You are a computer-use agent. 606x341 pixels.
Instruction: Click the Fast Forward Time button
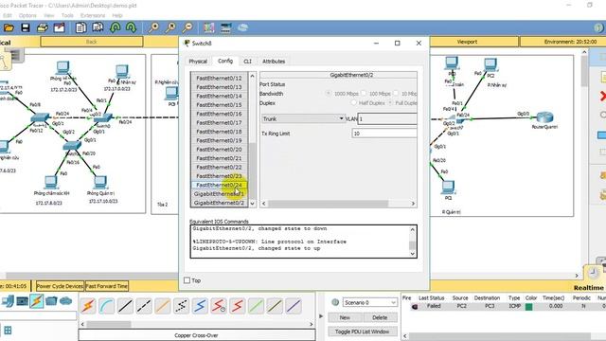[x=107, y=286]
